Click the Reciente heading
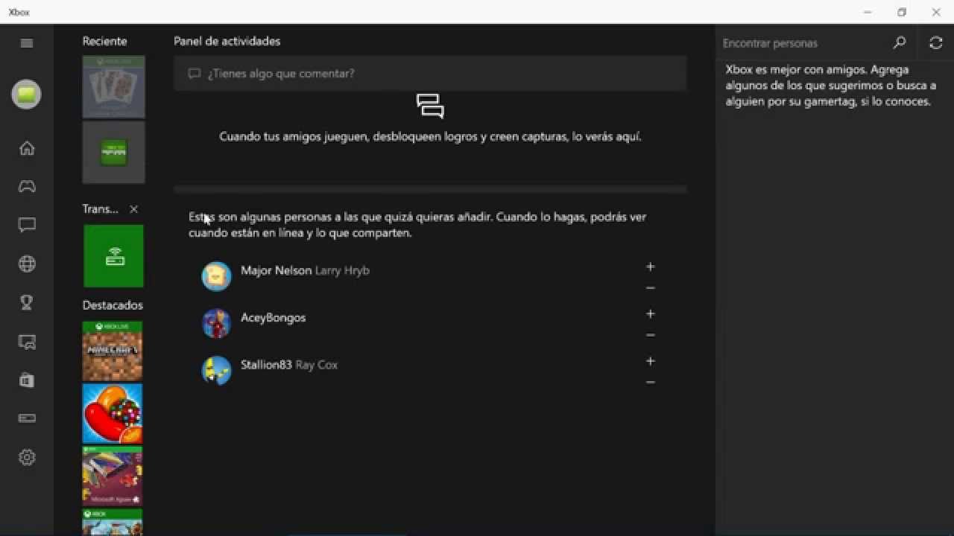 (x=104, y=41)
